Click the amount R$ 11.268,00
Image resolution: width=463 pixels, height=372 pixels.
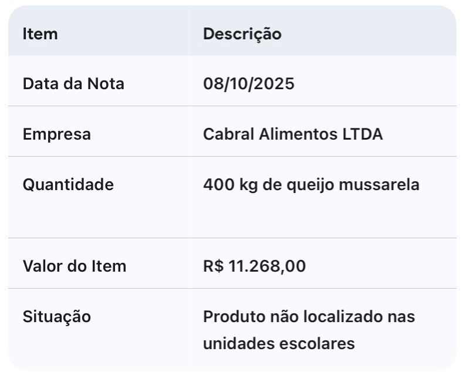254,266
